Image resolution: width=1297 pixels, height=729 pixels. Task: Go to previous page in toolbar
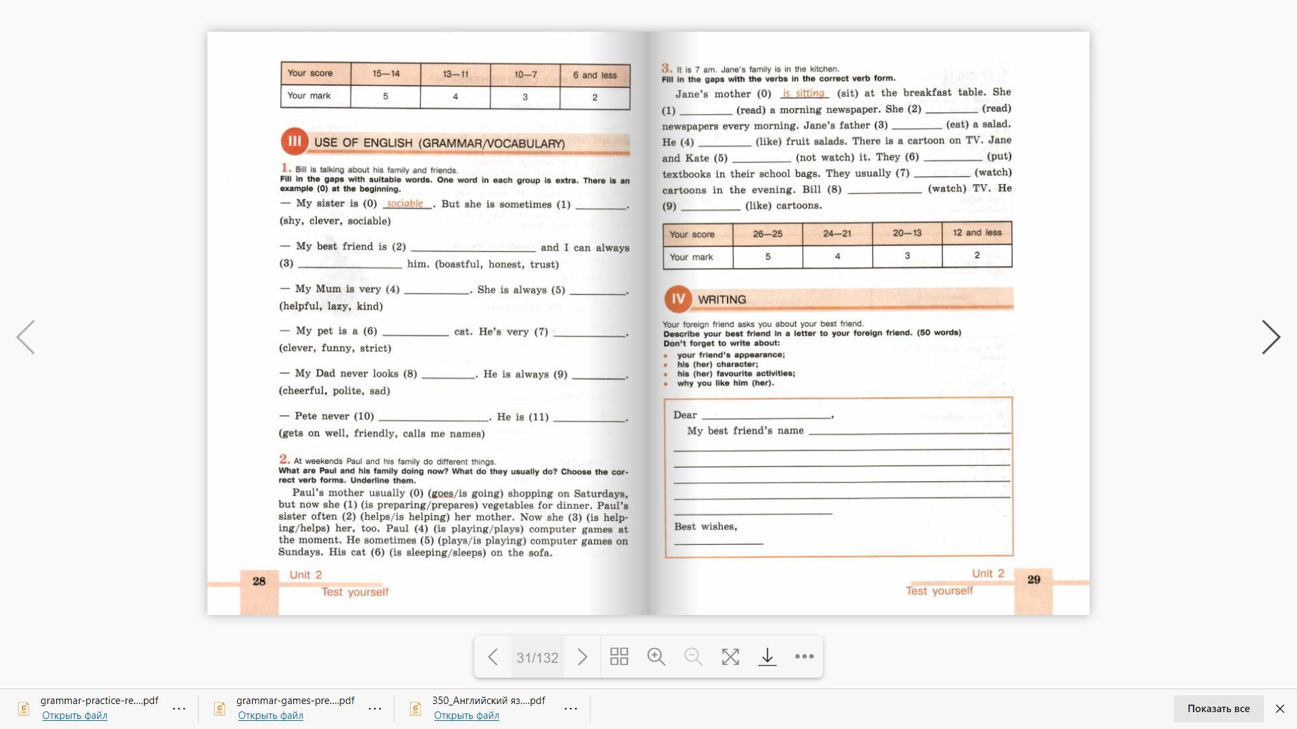(493, 657)
